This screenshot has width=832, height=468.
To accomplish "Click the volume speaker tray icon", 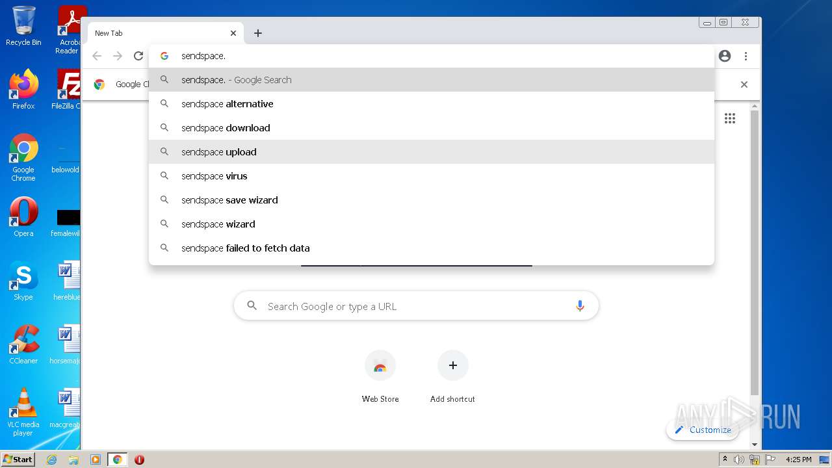I will [739, 460].
